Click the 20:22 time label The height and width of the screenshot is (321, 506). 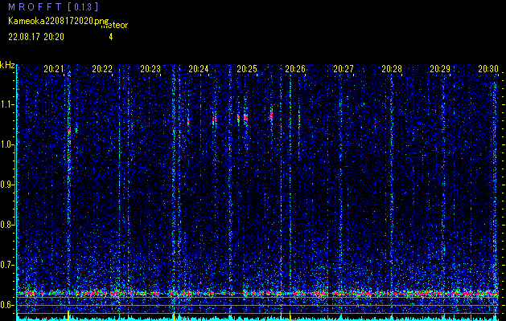pos(102,69)
